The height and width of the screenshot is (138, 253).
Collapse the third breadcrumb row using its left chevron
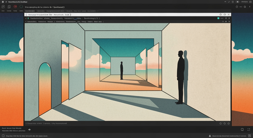(x=26, y=22)
